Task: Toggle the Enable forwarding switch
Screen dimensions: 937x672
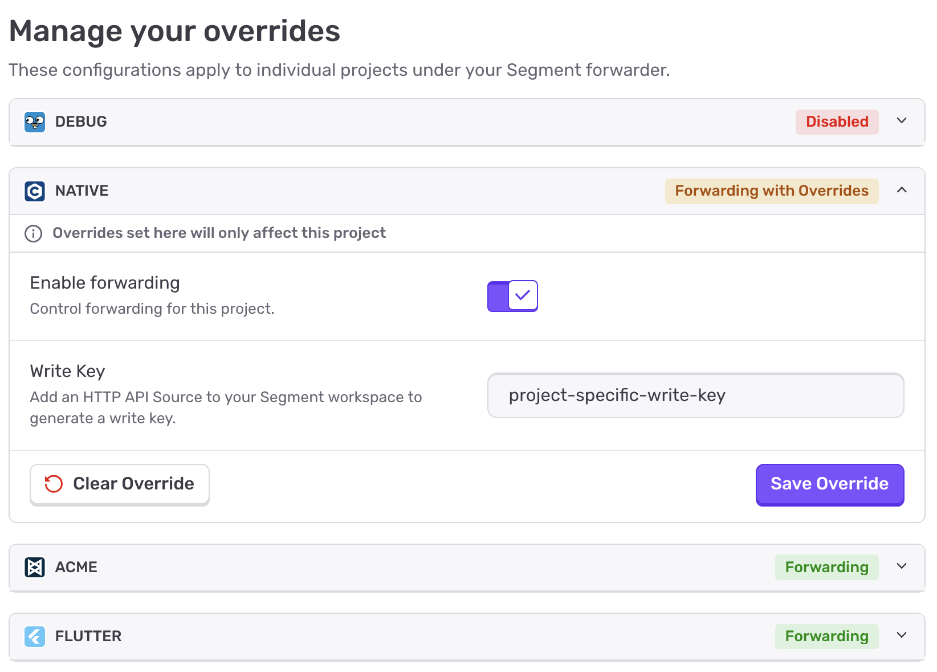Action: coord(512,296)
